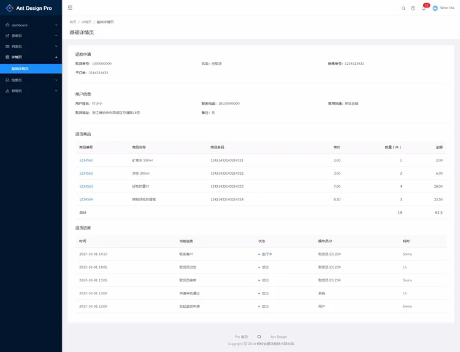Viewport: 460px width, 352px height.
Task: Click the 2017-10-01 14:05 time cell
Action: click(x=93, y=267)
